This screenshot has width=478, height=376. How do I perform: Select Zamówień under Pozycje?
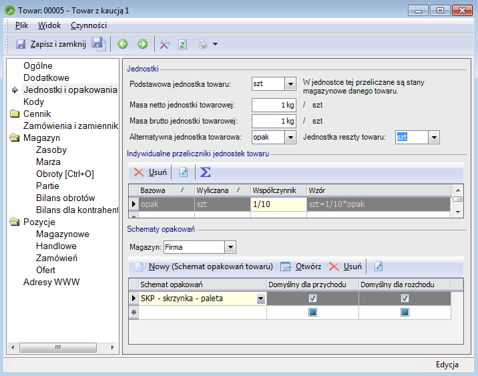click(57, 258)
